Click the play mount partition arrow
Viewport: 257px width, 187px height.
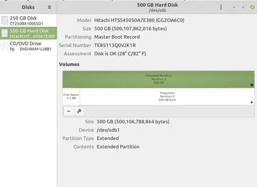252,102
